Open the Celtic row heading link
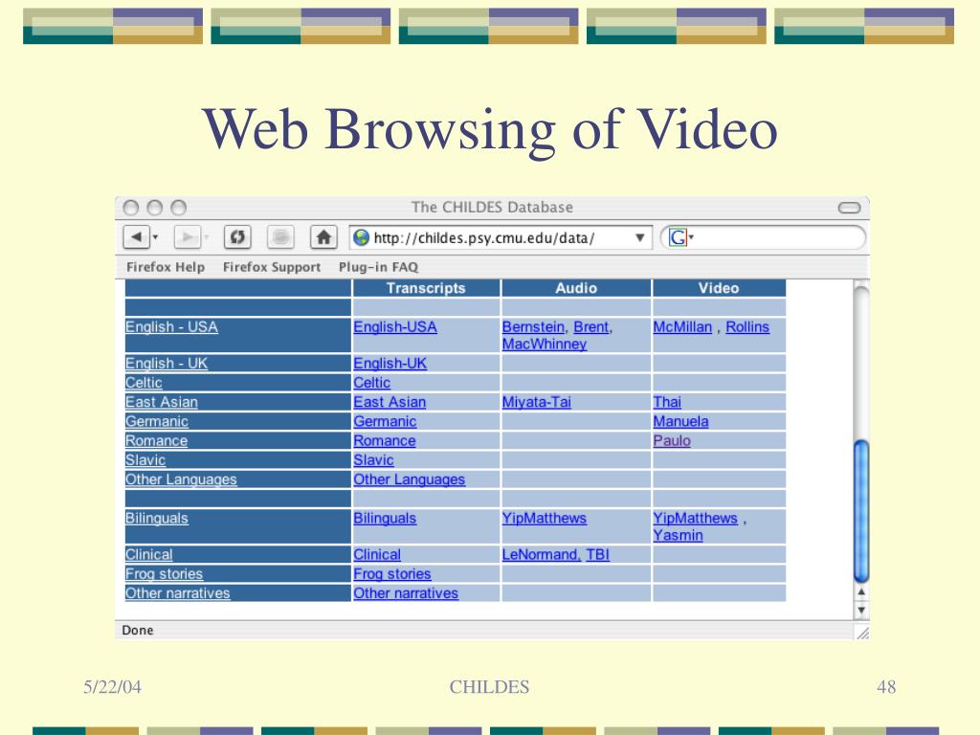Image resolution: width=980 pixels, height=735 pixels. [x=144, y=383]
